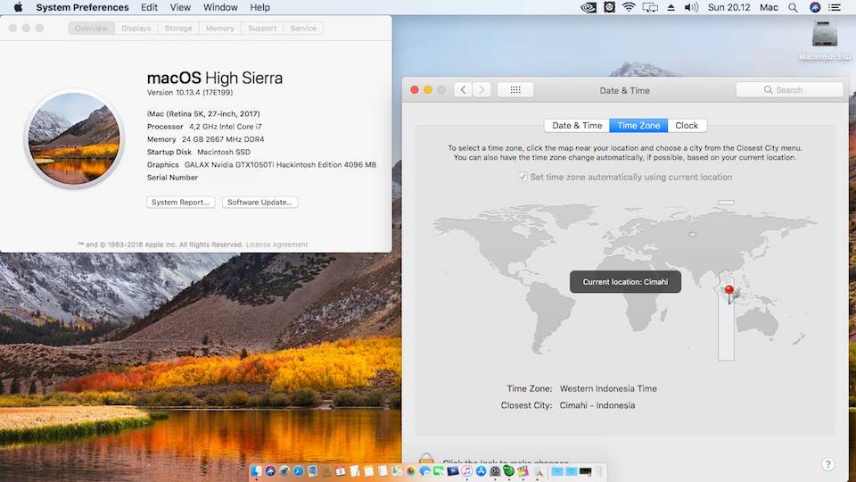Click Australia on the time zone map
The width and height of the screenshot is (856, 482).
click(758, 322)
